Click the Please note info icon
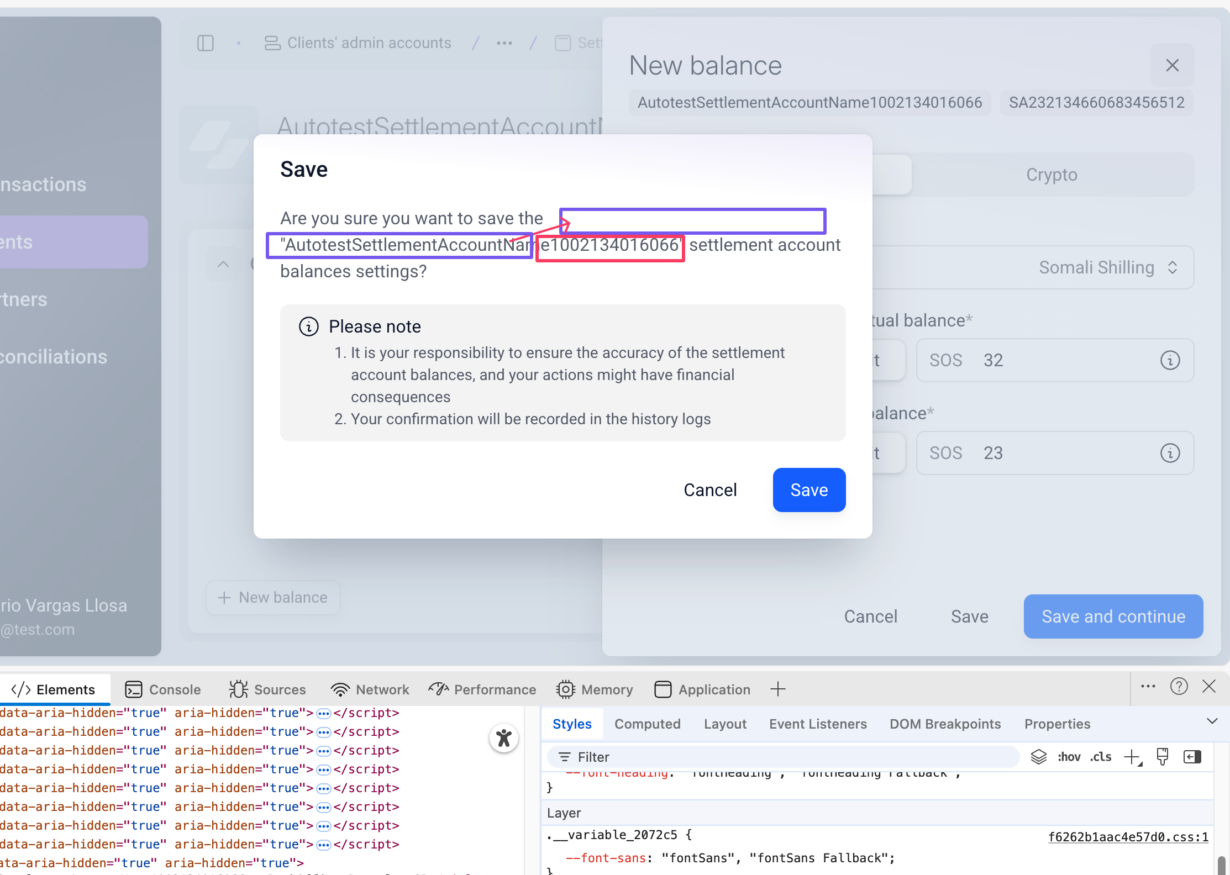This screenshot has width=1230, height=875. [x=309, y=326]
